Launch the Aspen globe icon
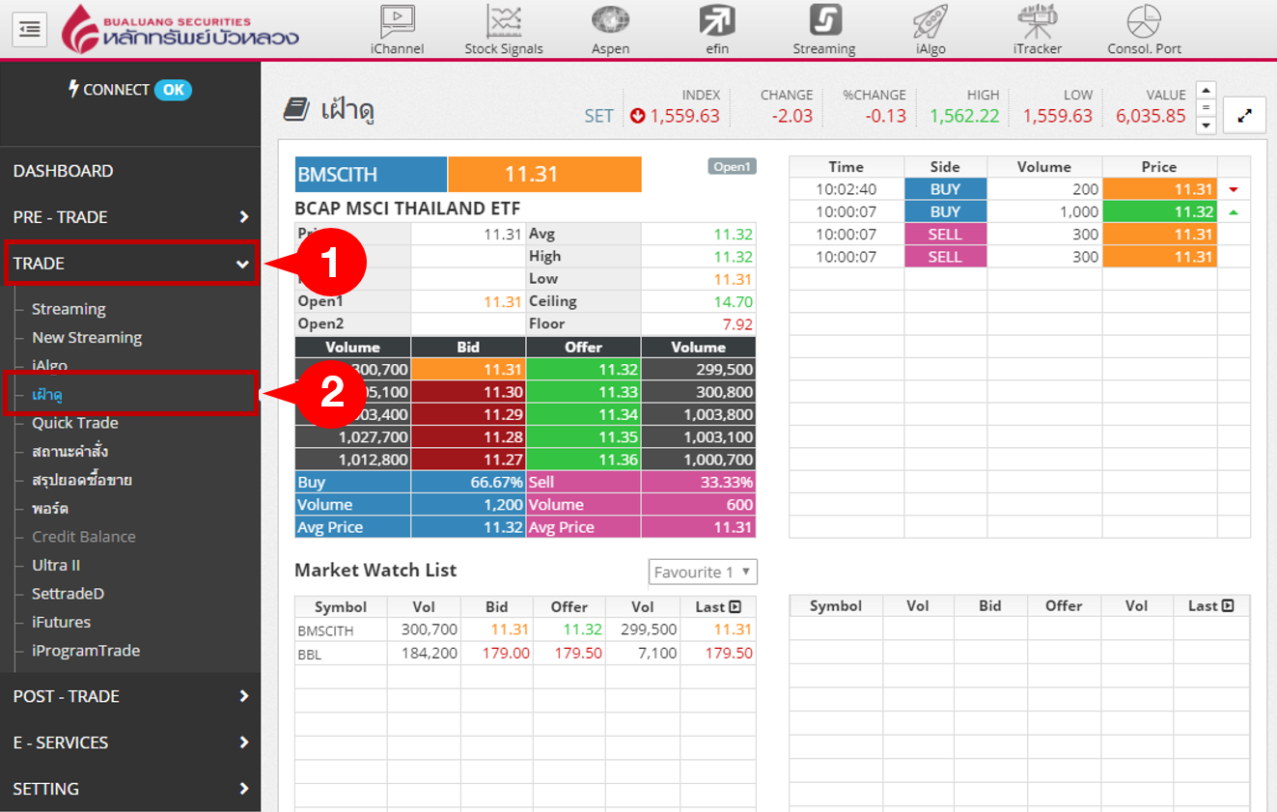The height and width of the screenshot is (812, 1277). click(610, 22)
